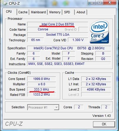The width and height of the screenshot is (119, 131).
Task: Click the Instructions field listing MMX, SSE
Action: coord(69,64)
